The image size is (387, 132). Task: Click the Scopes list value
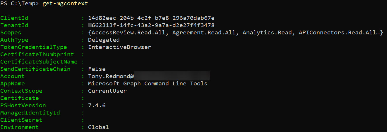coord(236,33)
